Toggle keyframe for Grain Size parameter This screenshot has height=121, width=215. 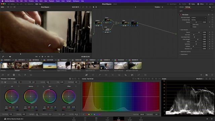click(x=210, y=35)
